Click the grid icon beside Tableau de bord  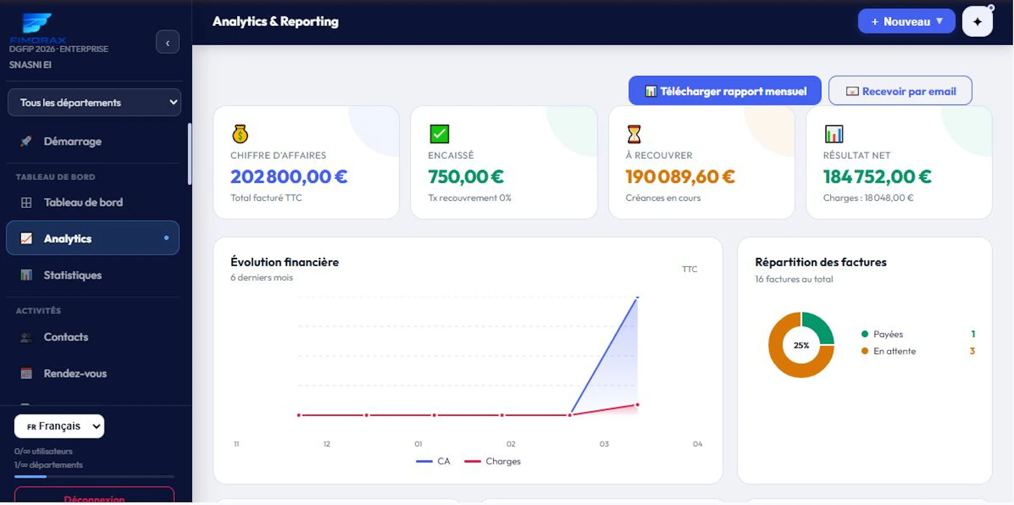tap(26, 203)
